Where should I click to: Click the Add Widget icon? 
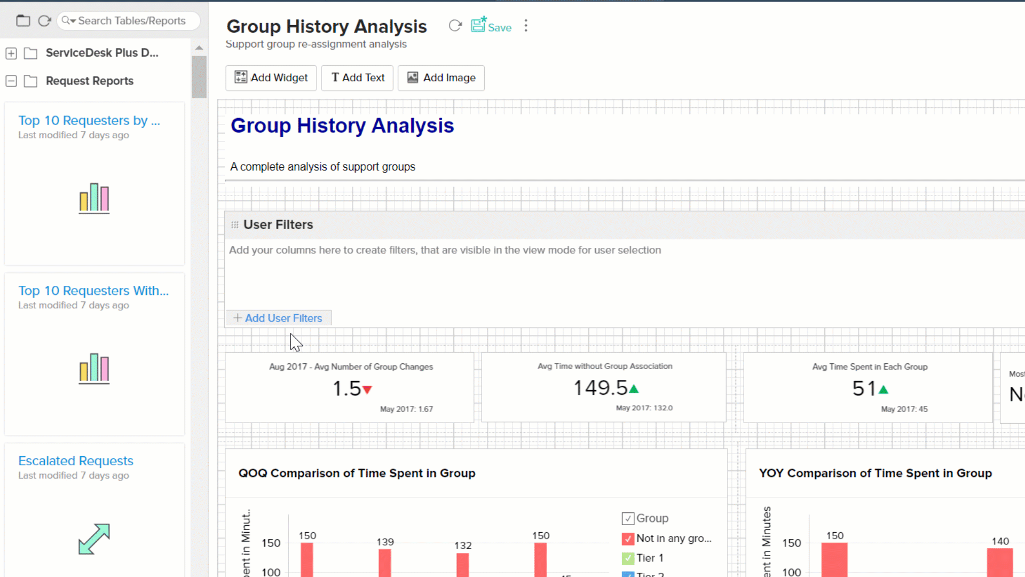pyautogui.click(x=241, y=77)
